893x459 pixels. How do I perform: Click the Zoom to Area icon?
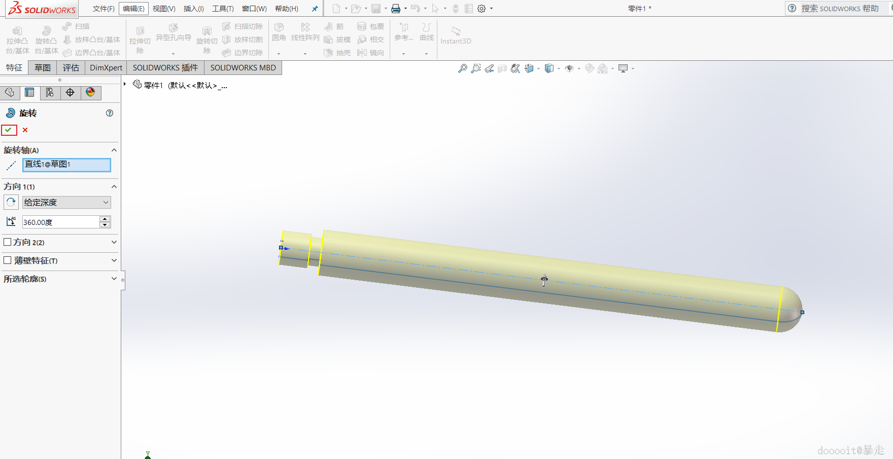click(x=475, y=68)
